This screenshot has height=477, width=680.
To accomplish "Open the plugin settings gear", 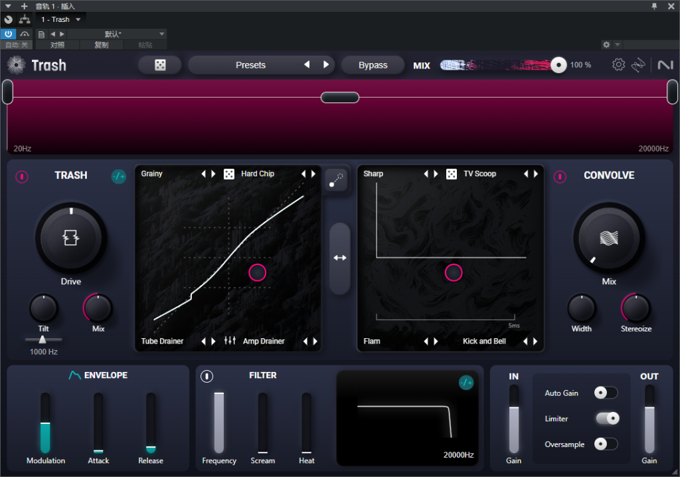I will [618, 64].
